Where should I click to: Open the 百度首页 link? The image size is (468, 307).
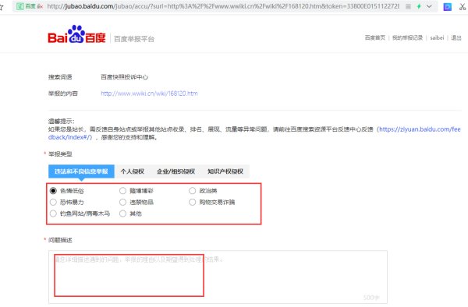(375, 38)
